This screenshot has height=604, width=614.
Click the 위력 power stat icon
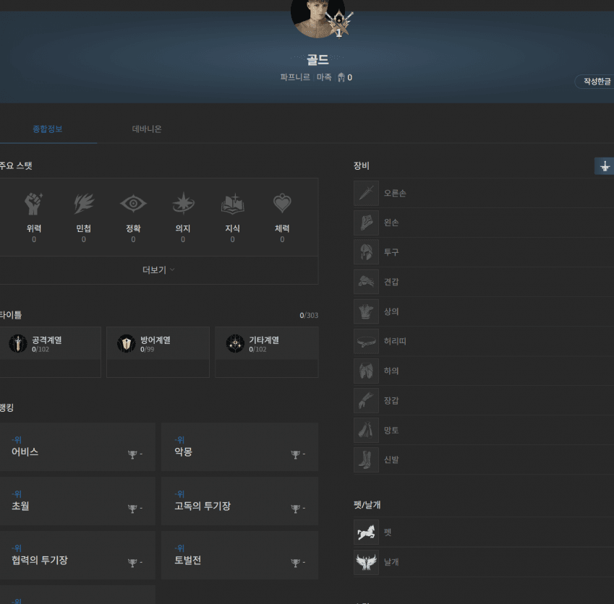[x=34, y=204]
